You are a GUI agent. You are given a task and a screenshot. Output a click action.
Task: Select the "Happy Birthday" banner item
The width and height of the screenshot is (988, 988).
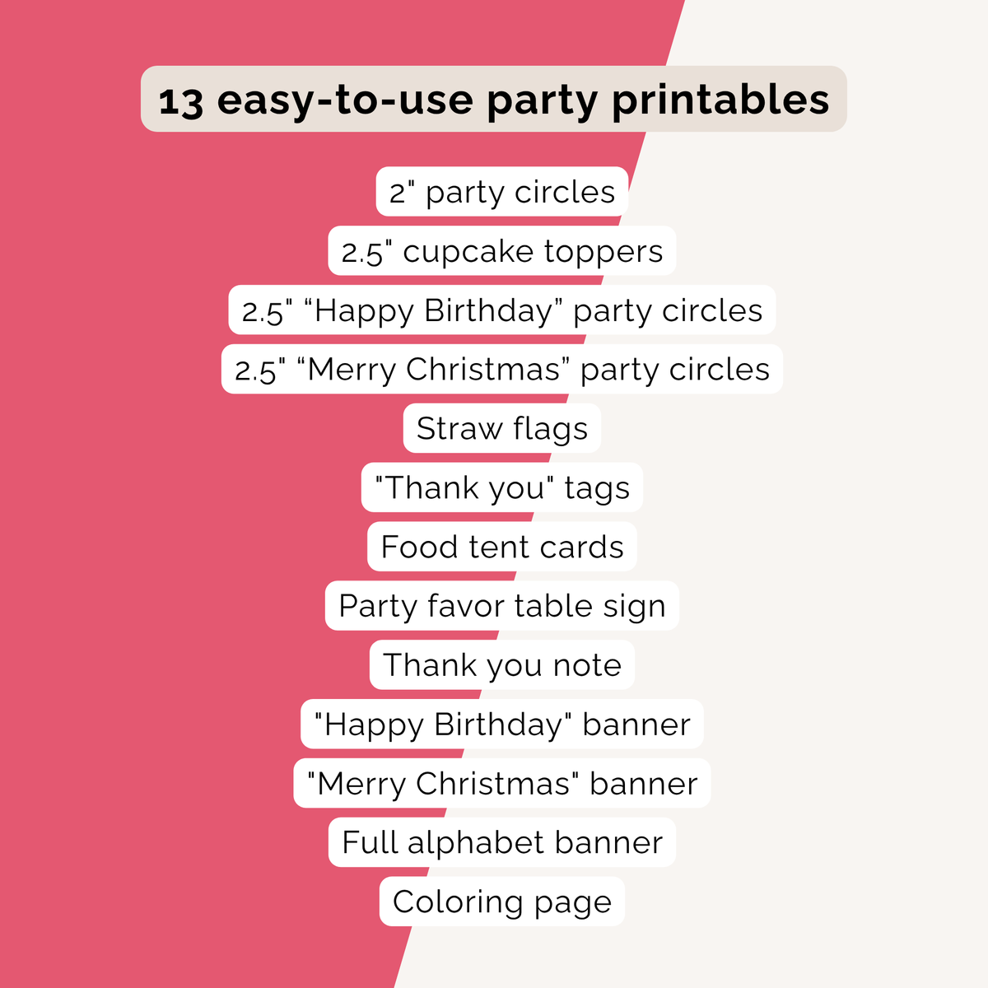pyautogui.click(x=502, y=725)
